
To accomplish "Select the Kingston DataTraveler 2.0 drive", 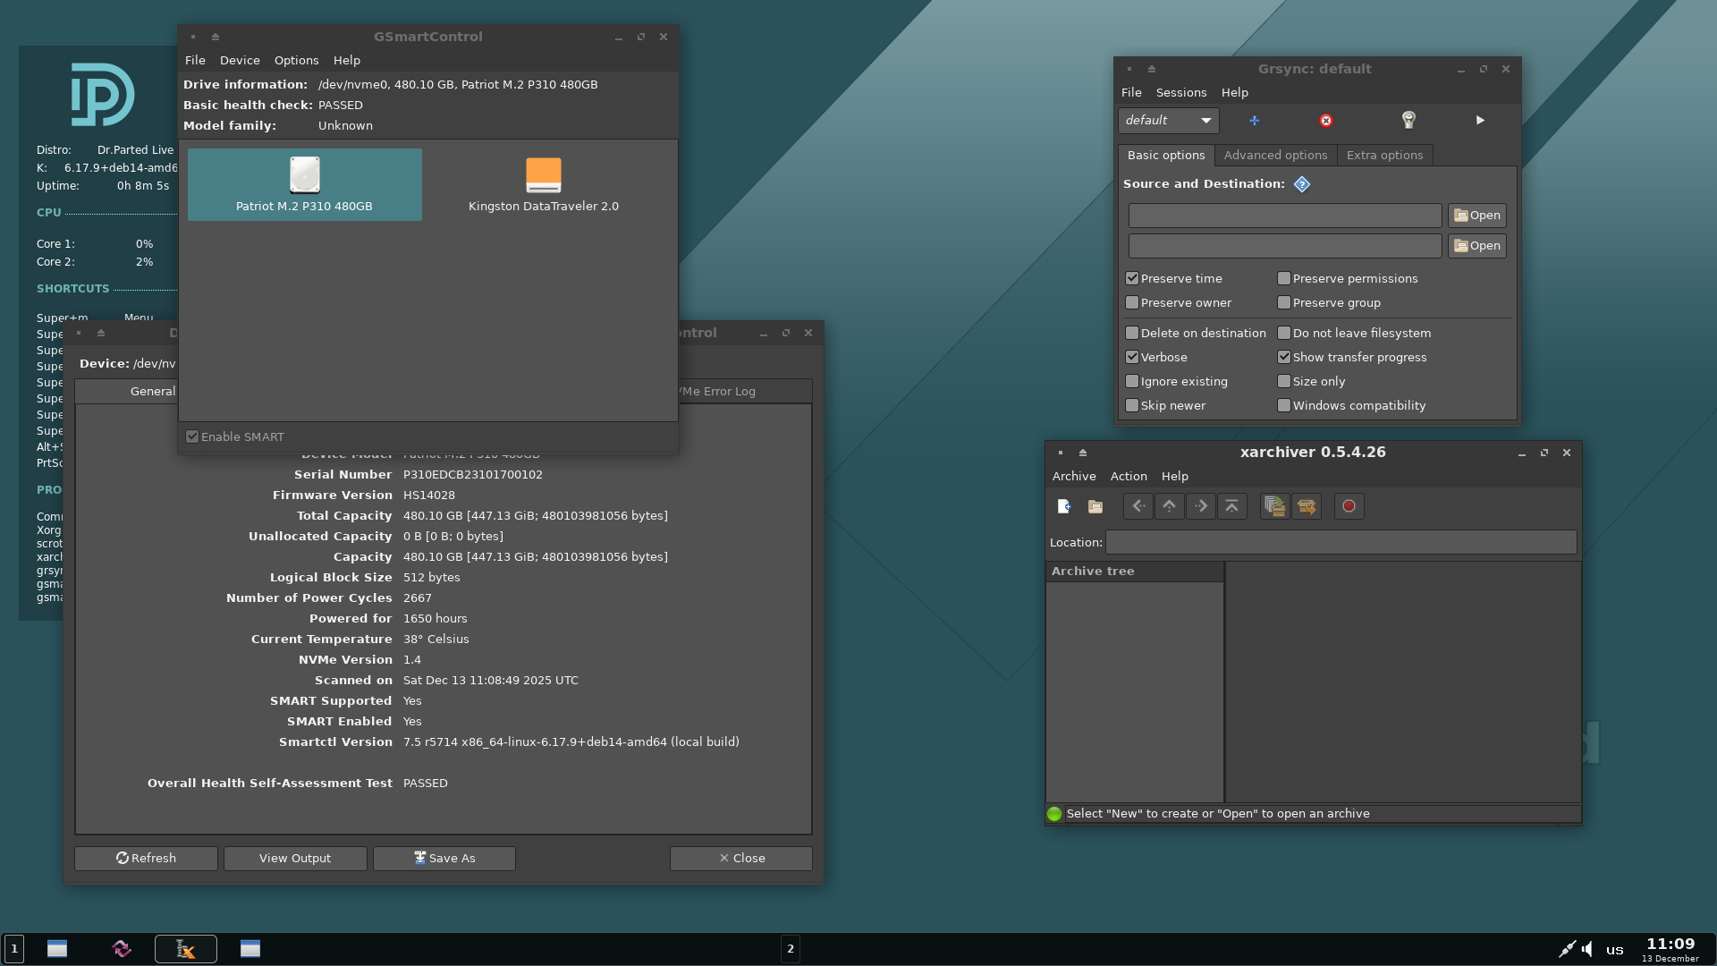I will tap(543, 184).
